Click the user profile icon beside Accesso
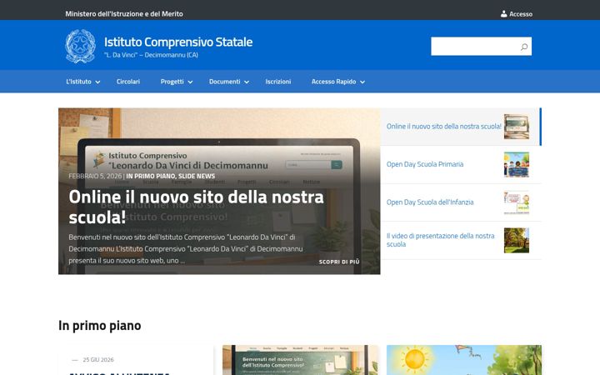This screenshot has width=600, height=375. (x=503, y=14)
